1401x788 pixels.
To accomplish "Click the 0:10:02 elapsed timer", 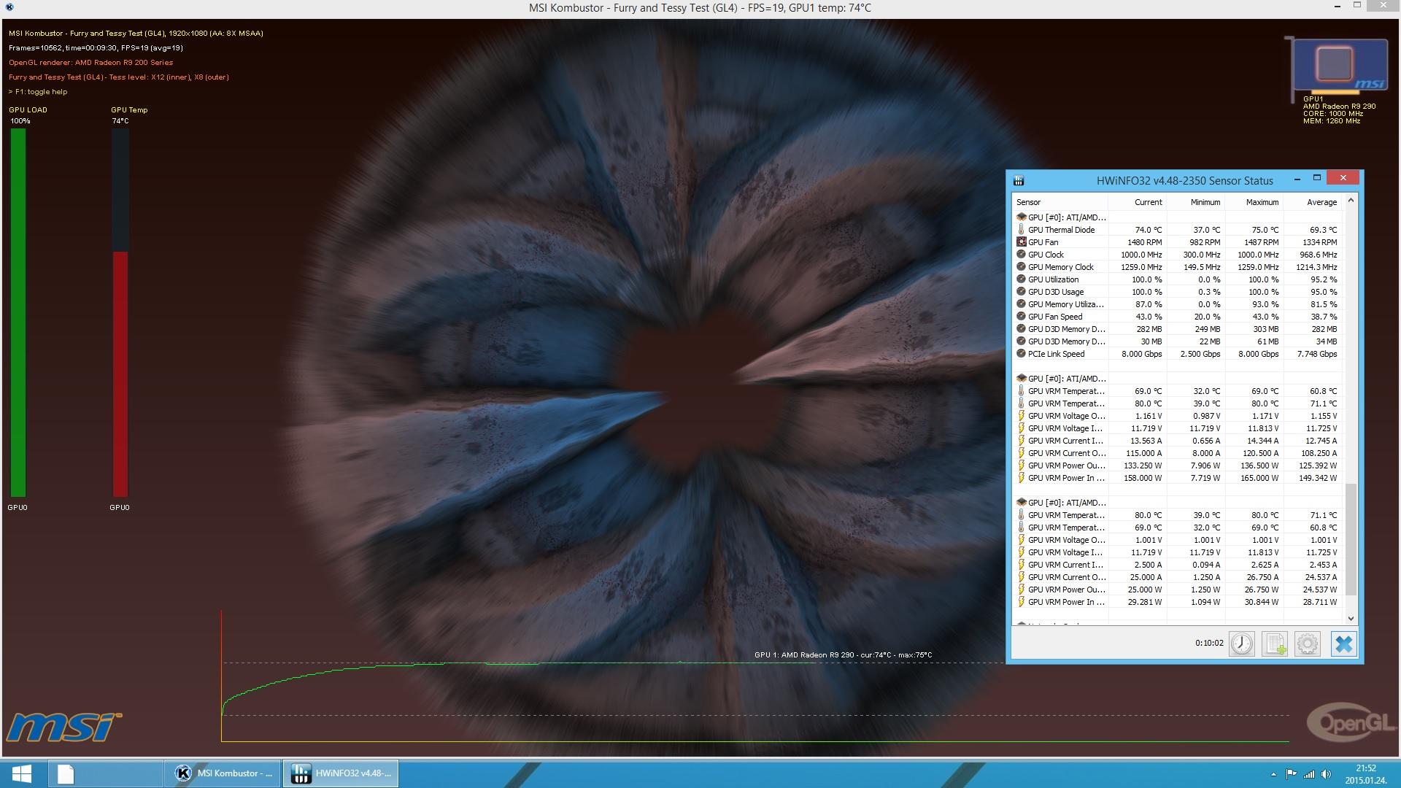I will [1208, 643].
